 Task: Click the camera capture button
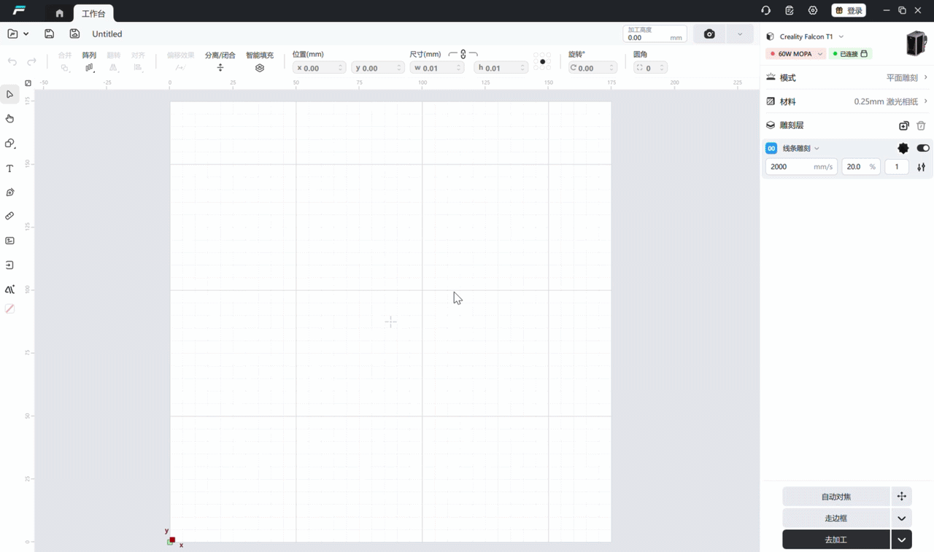point(709,34)
